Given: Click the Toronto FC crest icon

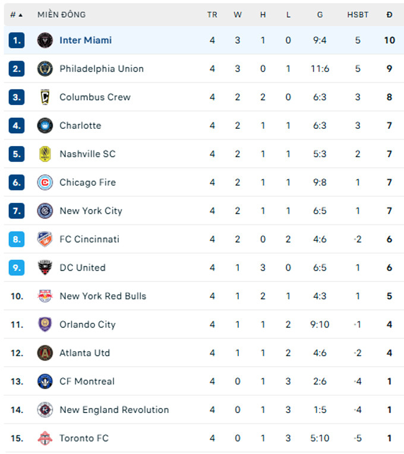Looking at the screenshot, I should (x=45, y=438).
